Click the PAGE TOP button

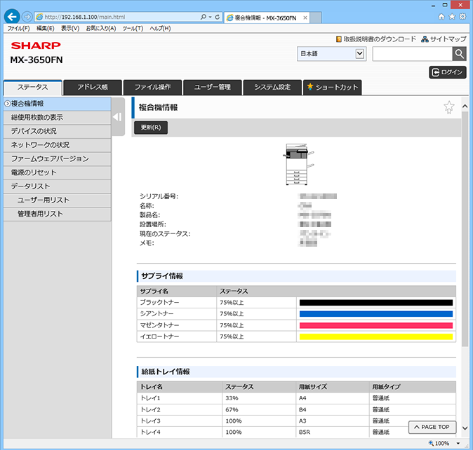click(x=432, y=427)
